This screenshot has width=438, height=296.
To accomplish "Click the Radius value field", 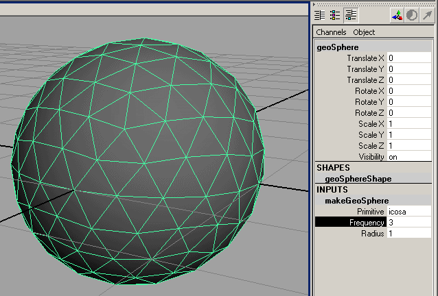I will coord(408,234).
